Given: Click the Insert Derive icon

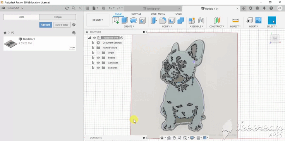Looking at the screenshot, I should (249, 21).
